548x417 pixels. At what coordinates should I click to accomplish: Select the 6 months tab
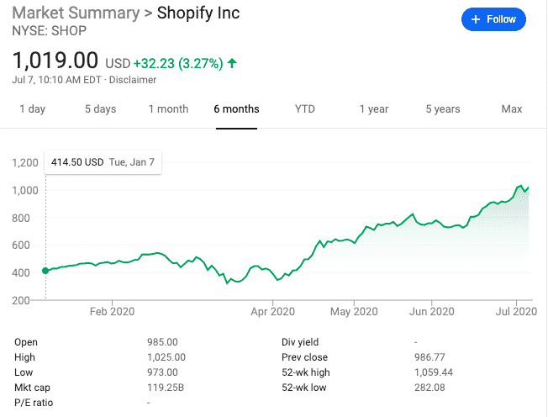[236, 109]
